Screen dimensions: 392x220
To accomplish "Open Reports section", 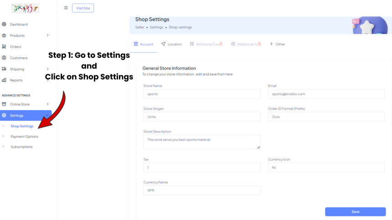I will (x=15, y=80).
